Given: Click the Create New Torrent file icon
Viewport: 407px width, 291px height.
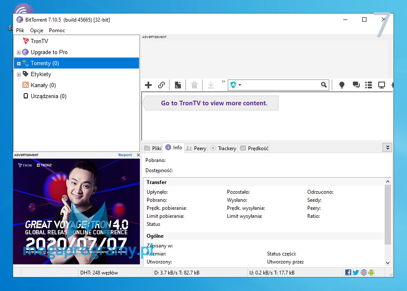Looking at the screenshot, I should point(178,85).
